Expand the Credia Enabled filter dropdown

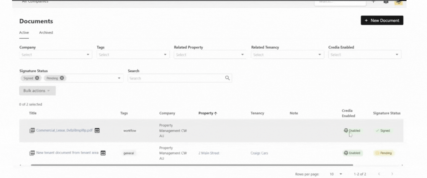[x=364, y=55]
